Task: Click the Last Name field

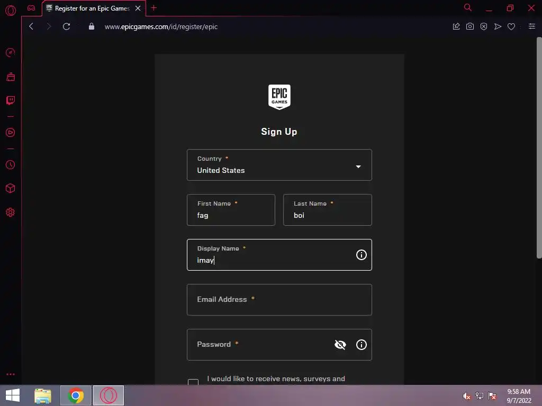Action: click(327, 210)
